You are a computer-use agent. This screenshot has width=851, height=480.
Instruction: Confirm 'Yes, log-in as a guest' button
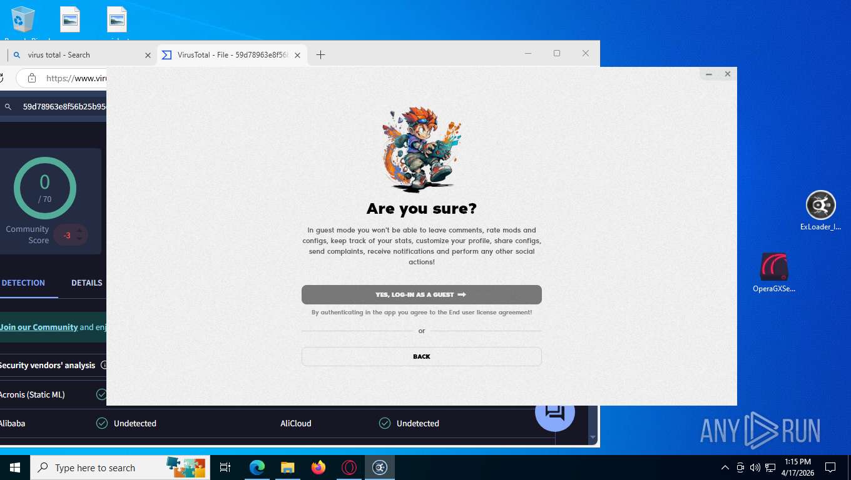tap(421, 294)
